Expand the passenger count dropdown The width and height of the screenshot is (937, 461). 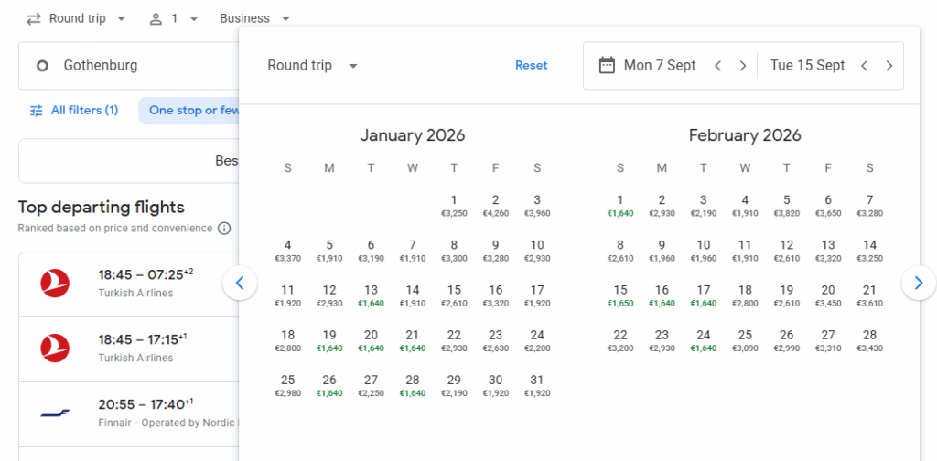pyautogui.click(x=174, y=18)
